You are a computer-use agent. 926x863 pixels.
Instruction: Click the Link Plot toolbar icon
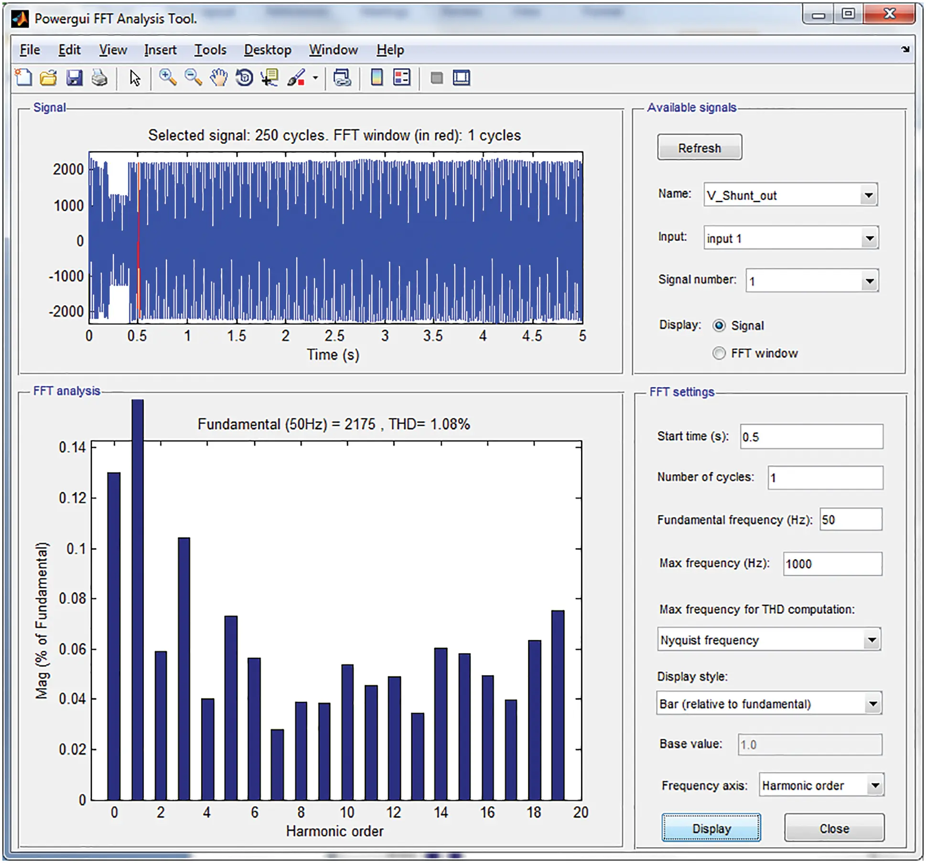(342, 77)
